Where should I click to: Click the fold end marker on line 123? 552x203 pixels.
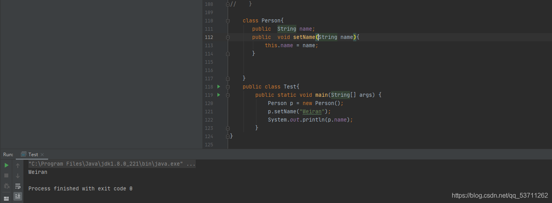228,128
